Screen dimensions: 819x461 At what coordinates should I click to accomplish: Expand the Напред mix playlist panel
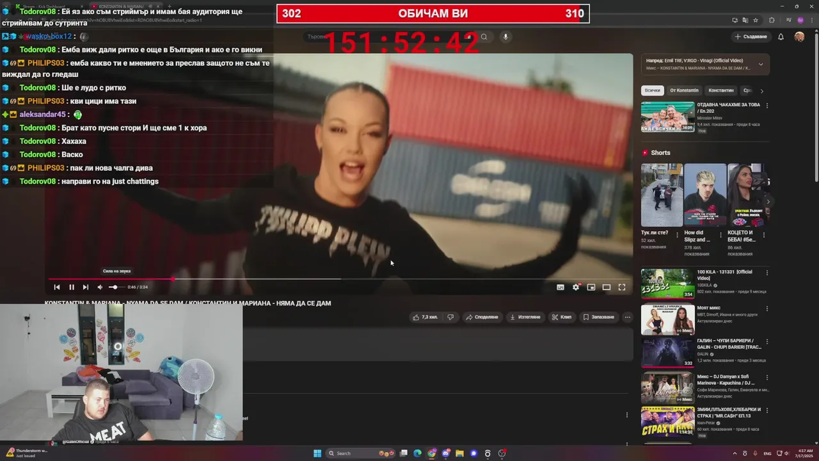click(761, 64)
